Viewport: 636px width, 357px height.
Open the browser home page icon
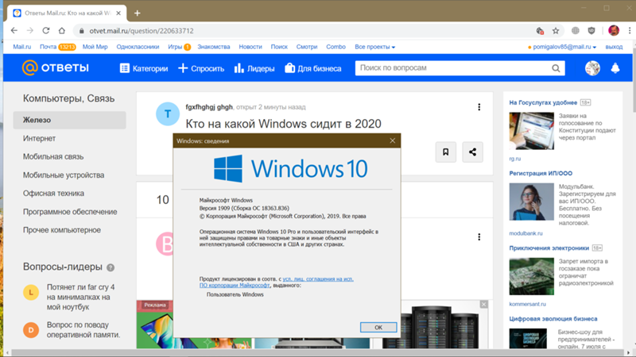[x=62, y=31]
